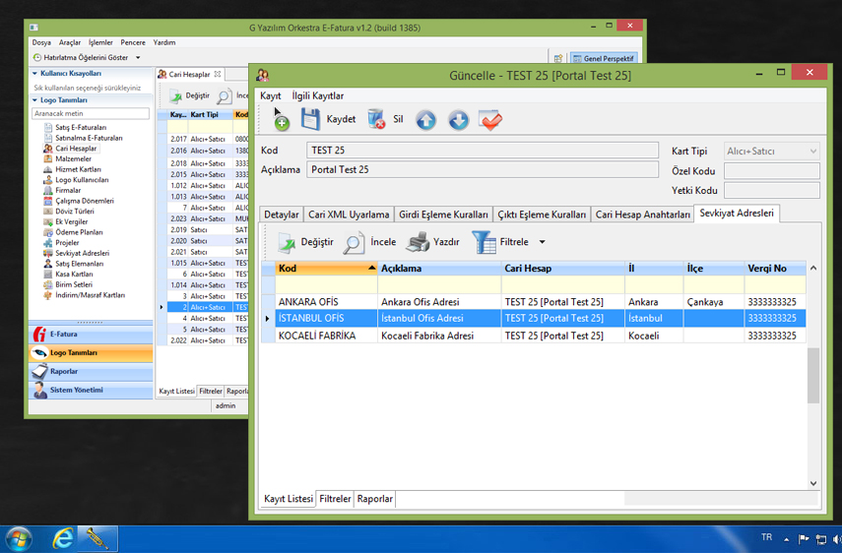Open the İlgili Kayıtlar menu

(x=317, y=96)
